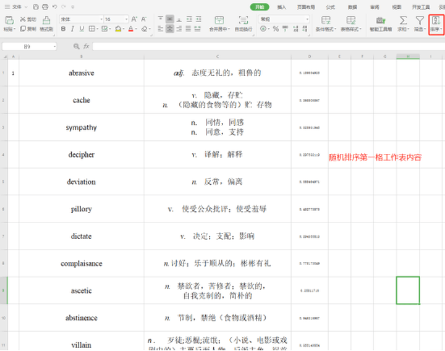Click the Copy (复制) icon
This screenshot has width=445, height=351.
click(23, 28)
